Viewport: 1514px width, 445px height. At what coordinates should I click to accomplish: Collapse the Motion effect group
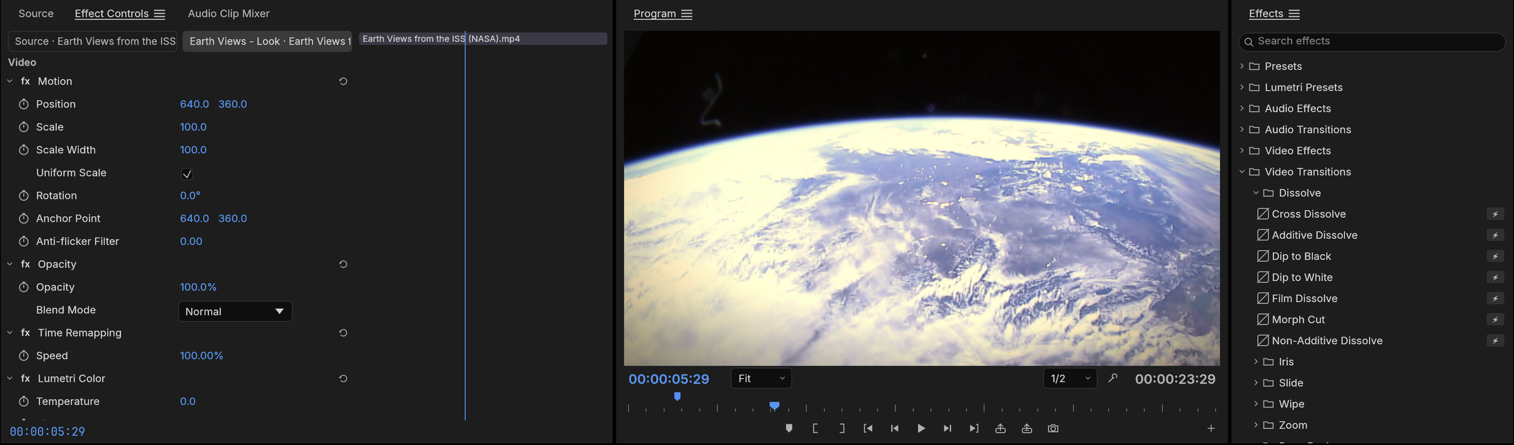point(9,81)
